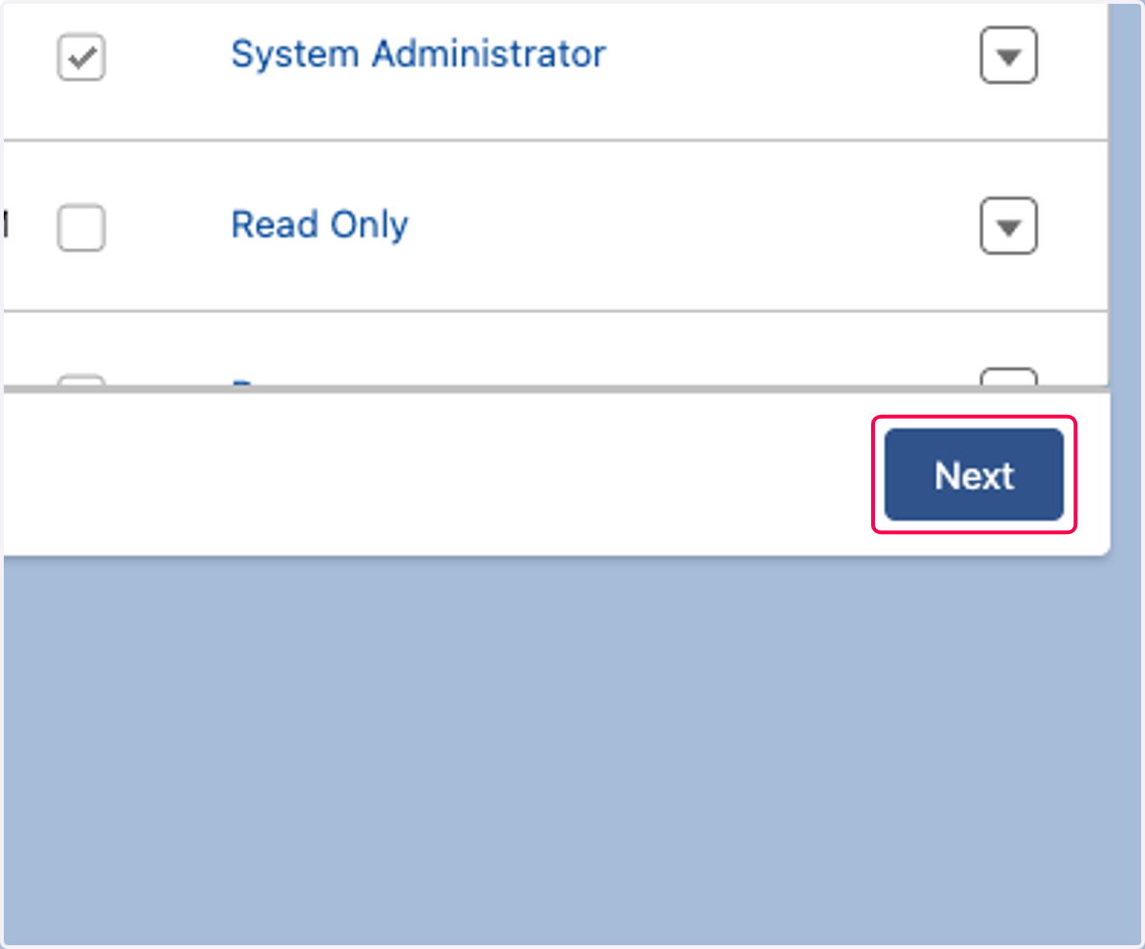The height and width of the screenshot is (949, 1145).
Task: Click the blue backdrop below the dialog
Action: tap(572, 749)
